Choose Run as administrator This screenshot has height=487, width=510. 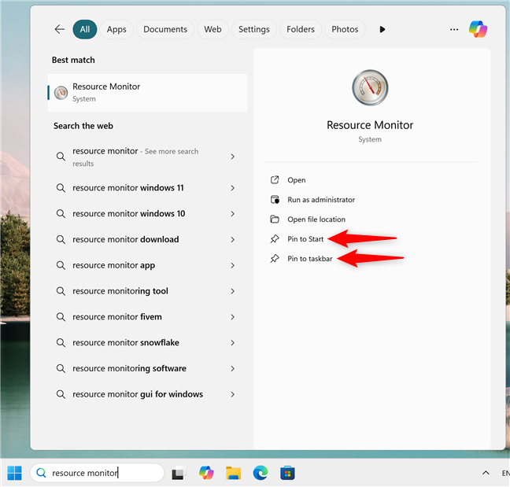point(321,200)
